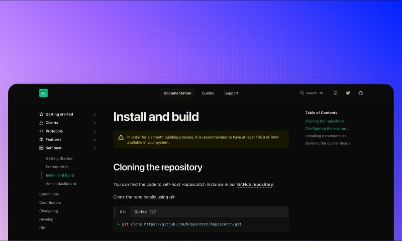This screenshot has width=402, height=241.
Task: Expand the Getting started section chevron
Action: [x=95, y=114]
